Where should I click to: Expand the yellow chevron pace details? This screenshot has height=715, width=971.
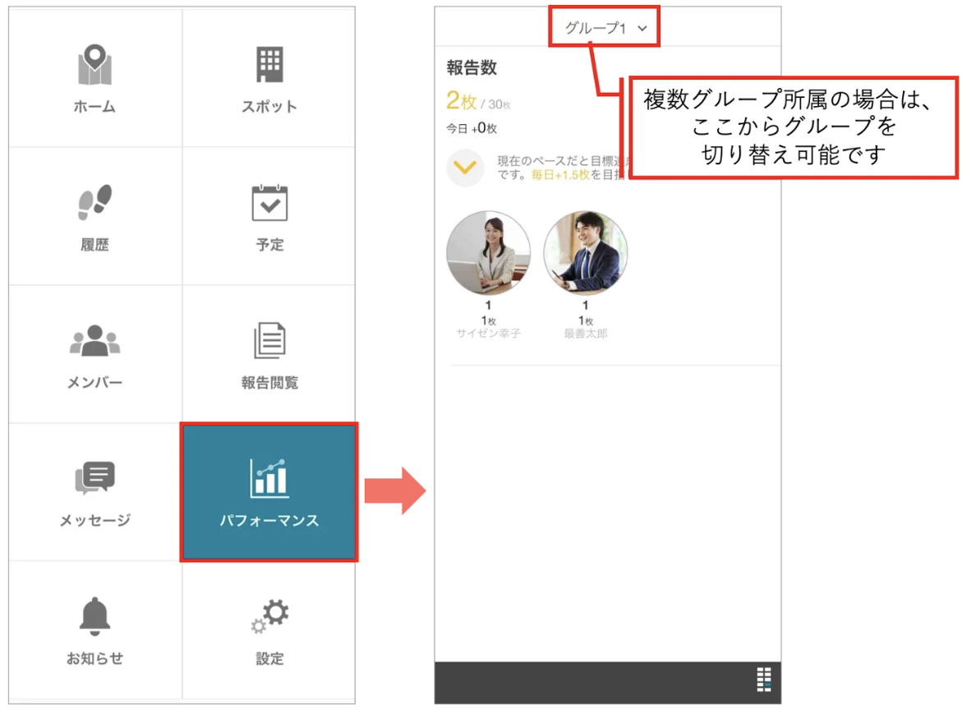coord(465,168)
